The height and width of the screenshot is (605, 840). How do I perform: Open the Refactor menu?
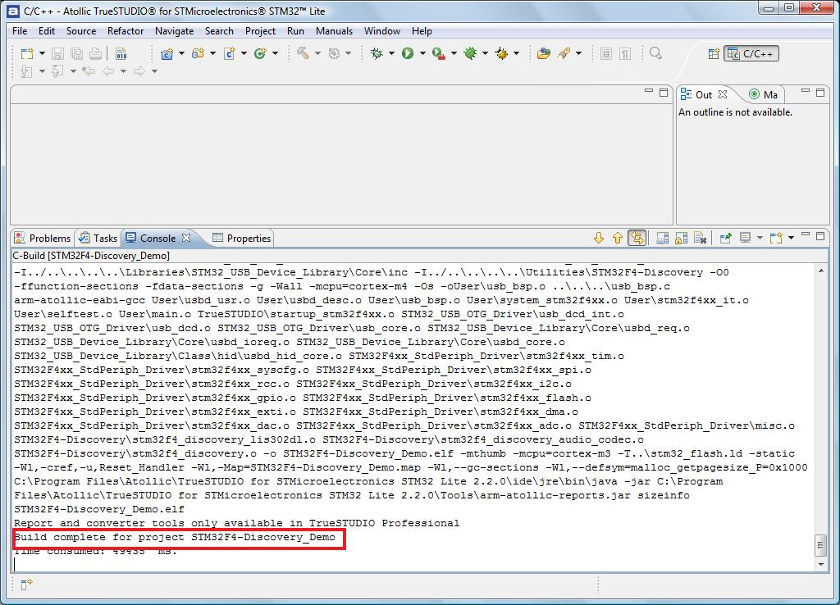(x=126, y=31)
